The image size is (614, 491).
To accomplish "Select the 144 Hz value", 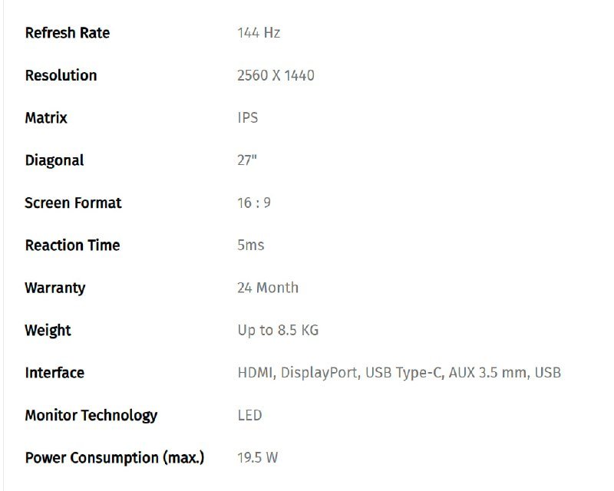I will [259, 33].
